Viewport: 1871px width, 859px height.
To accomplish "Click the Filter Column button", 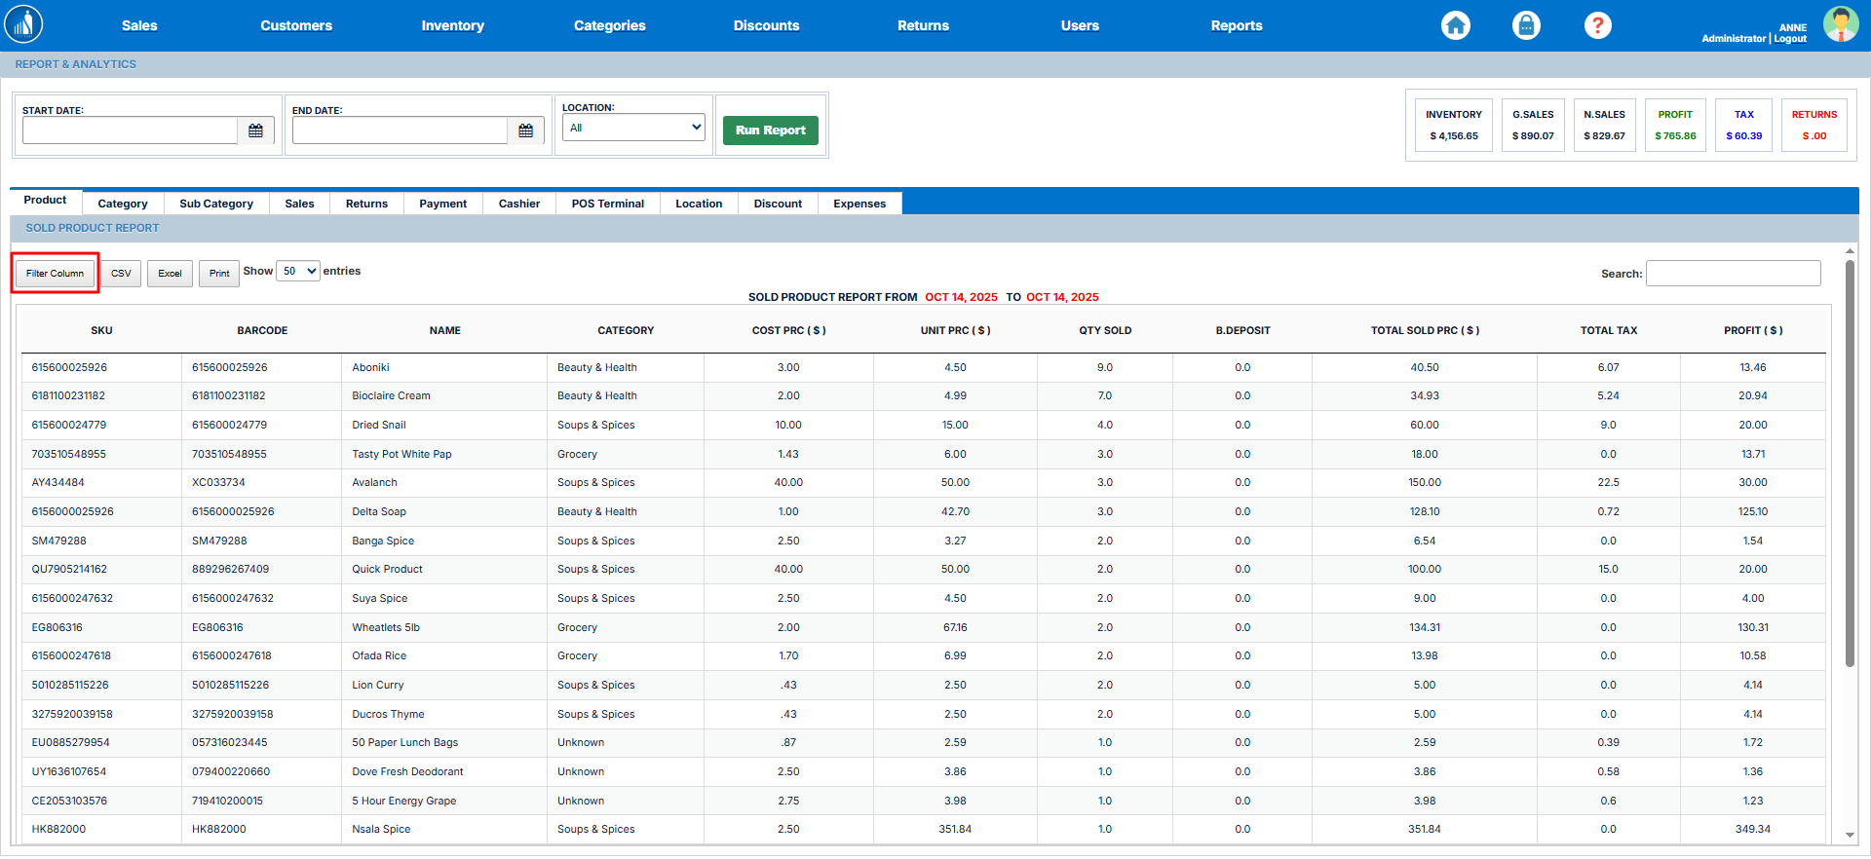I will 56,274.
